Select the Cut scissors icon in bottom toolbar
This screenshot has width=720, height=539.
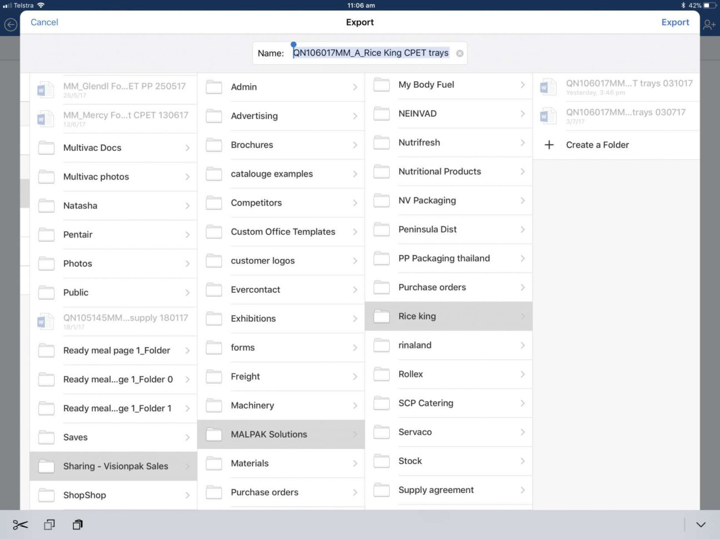(20, 524)
